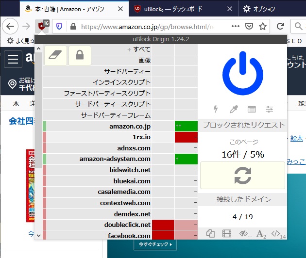Click amazon.co.jp green local cell
306x258 pixels.
(186, 126)
